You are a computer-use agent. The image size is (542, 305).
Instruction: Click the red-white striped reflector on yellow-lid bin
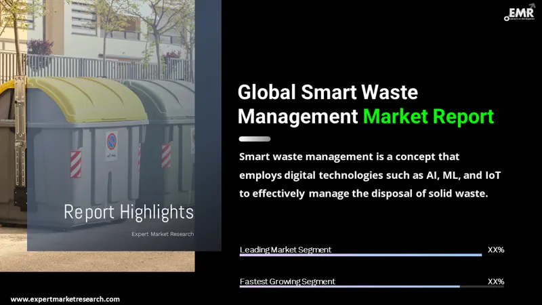pyautogui.click(x=76, y=163)
